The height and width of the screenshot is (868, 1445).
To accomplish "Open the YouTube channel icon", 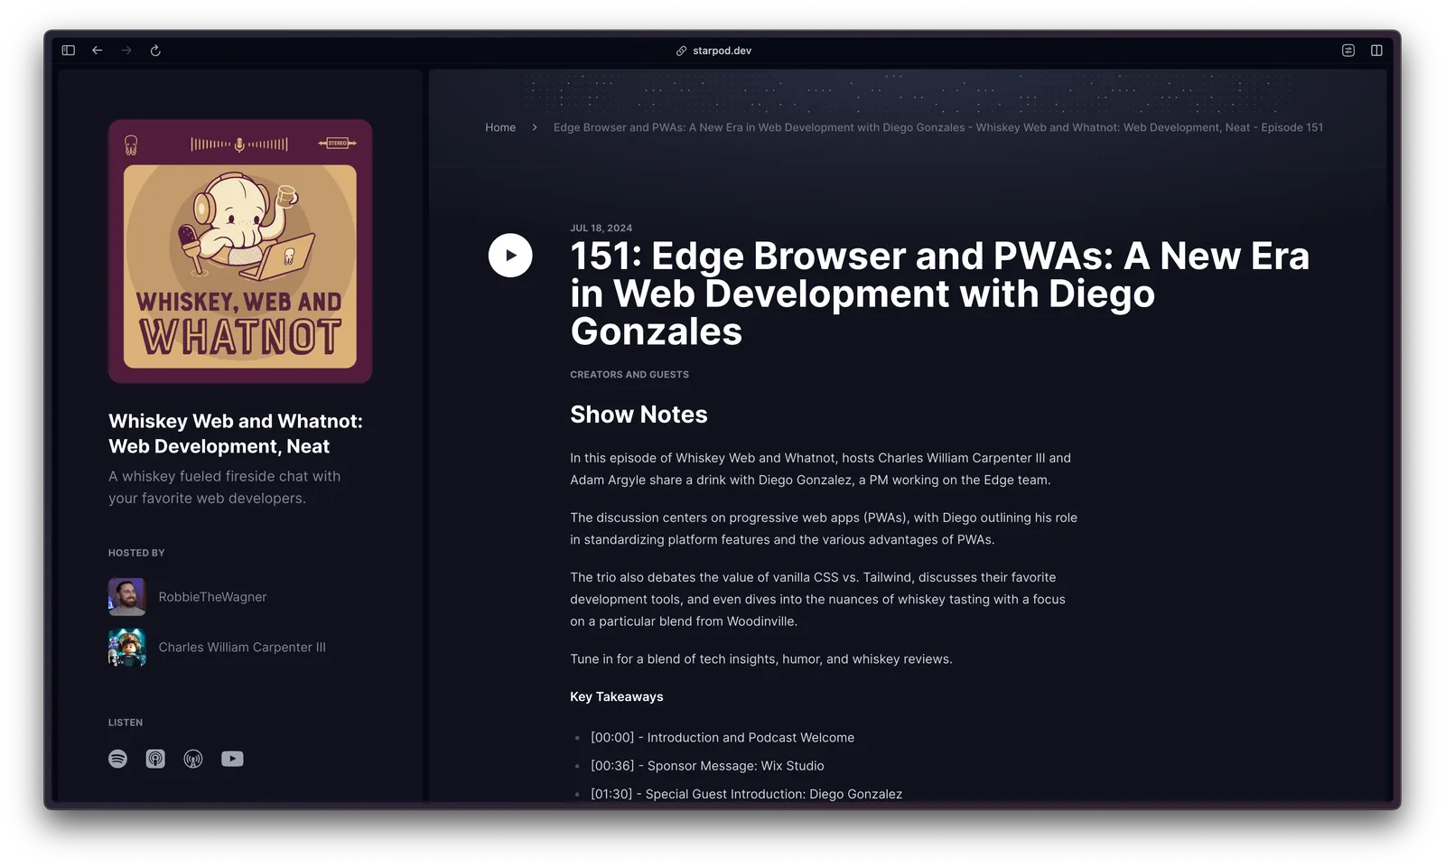I will tap(232, 759).
